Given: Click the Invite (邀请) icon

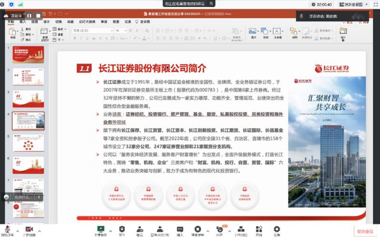Looking at the screenshot, I should (x=140, y=230).
